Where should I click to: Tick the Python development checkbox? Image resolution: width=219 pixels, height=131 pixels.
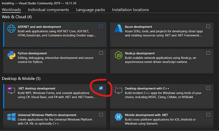[x=101, y=53]
